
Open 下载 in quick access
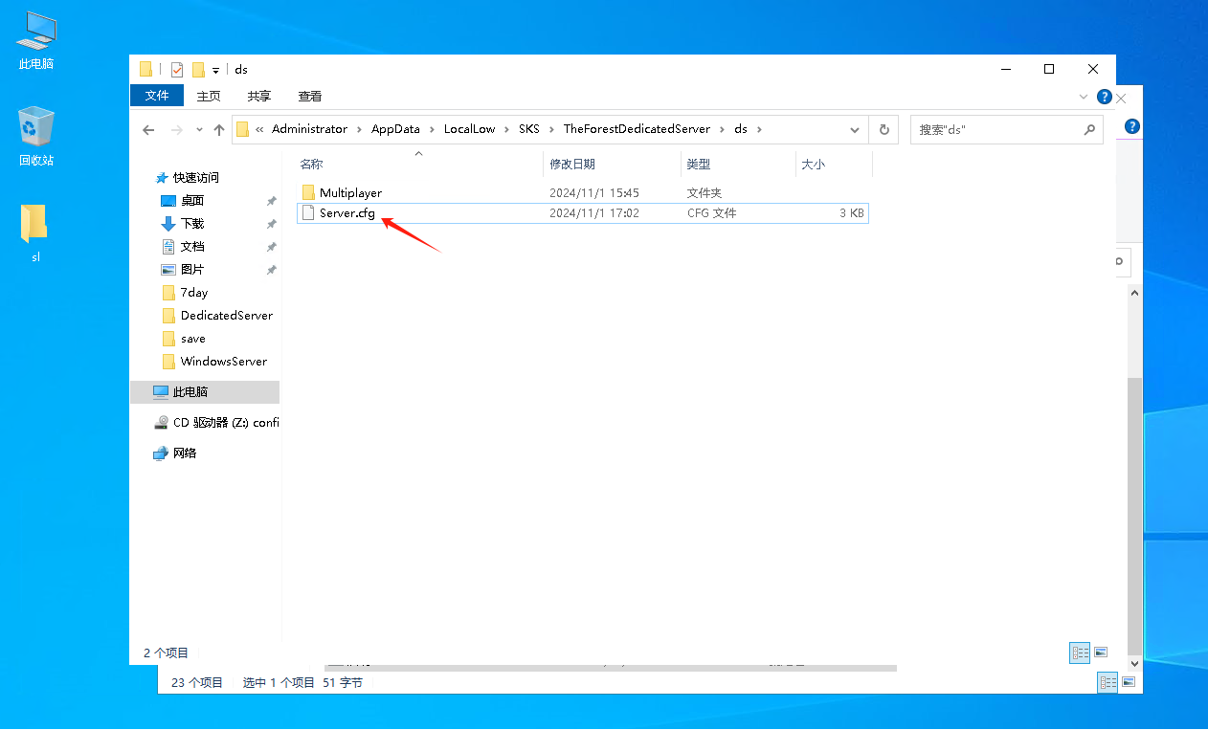tap(192, 224)
